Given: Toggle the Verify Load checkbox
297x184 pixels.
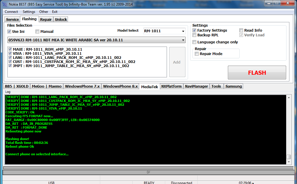Looking at the screenshot, I should pyautogui.click(x=241, y=35).
